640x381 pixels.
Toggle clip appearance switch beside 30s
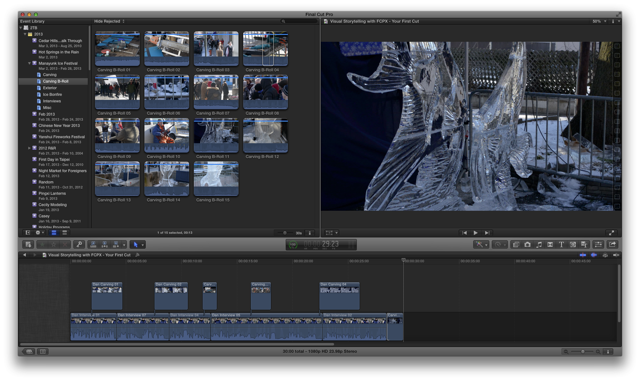pyautogui.click(x=310, y=233)
